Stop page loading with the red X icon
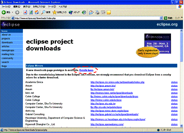 tap(25, 12)
